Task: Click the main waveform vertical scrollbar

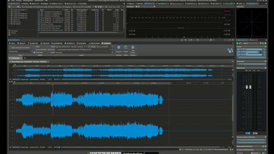Action: click(232, 108)
